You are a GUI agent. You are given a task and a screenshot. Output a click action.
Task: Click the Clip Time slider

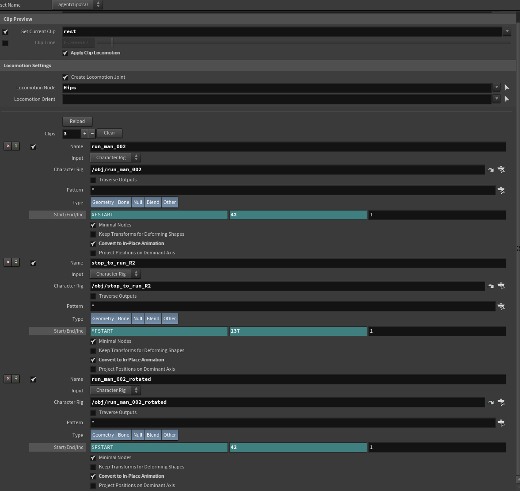click(x=304, y=42)
